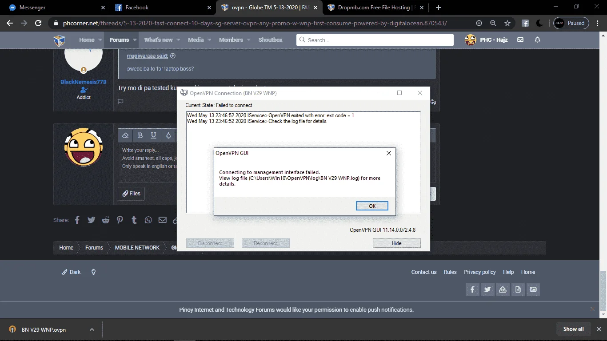Viewport: 607px width, 341px height.
Task: Click the dark mode moon extension icon
Action: pos(539,23)
